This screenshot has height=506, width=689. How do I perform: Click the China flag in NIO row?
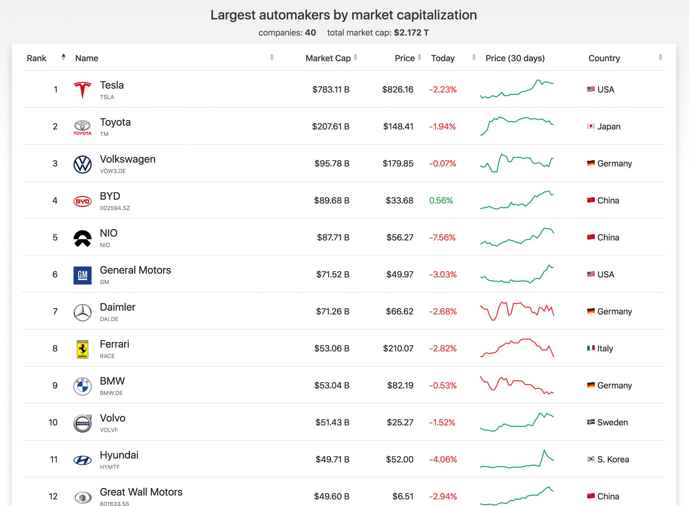click(x=591, y=237)
